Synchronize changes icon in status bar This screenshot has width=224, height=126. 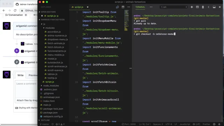pos(52,124)
